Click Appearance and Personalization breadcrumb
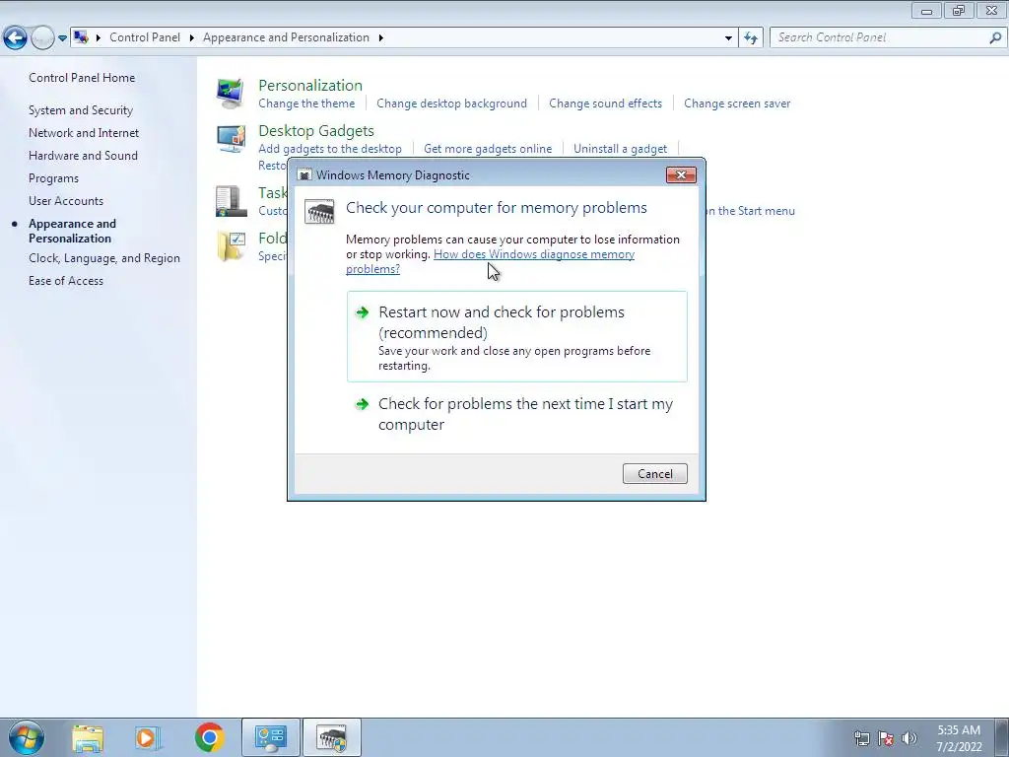The width and height of the screenshot is (1009, 757). pyautogui.click(x=287, y=37)
